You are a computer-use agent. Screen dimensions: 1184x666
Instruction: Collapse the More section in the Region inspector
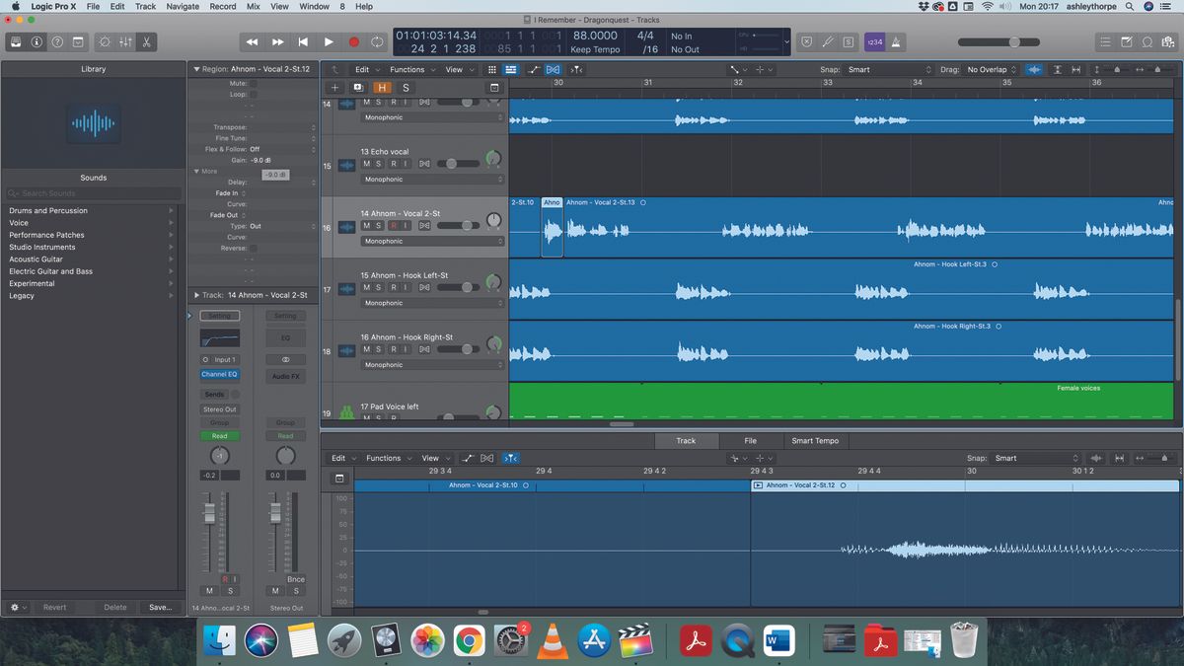(x=197, y=171)
